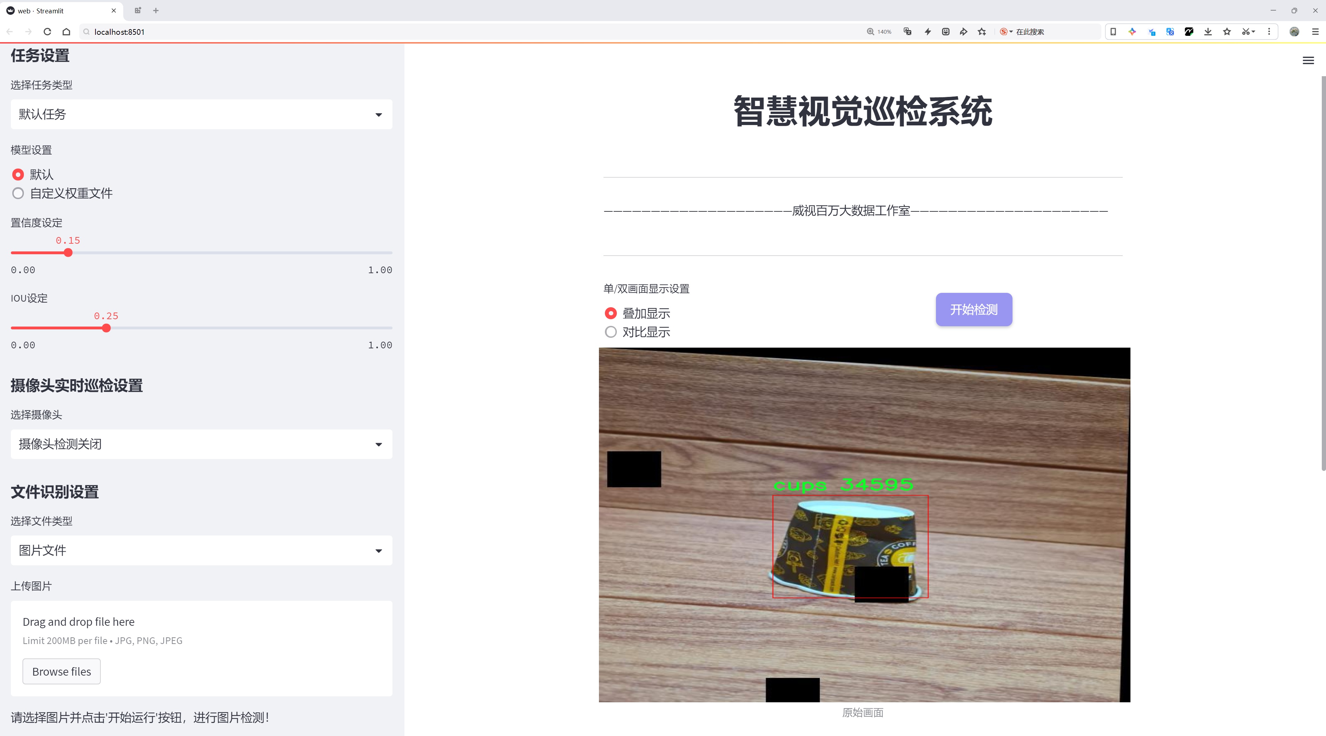Open the page translate icon in address bar
Screen dimensions: 1326x736
pyautogui.click(x=908, y=32)
